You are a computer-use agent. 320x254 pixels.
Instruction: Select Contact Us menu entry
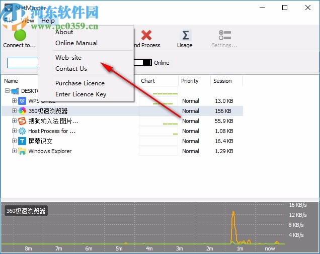[71, 69]
